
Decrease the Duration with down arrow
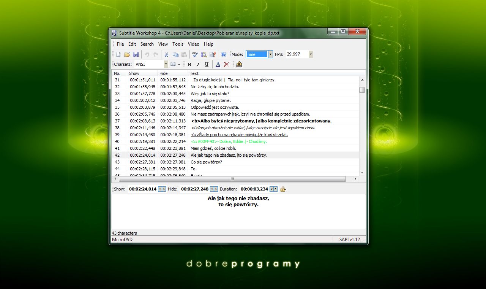[x=271, y=189]
